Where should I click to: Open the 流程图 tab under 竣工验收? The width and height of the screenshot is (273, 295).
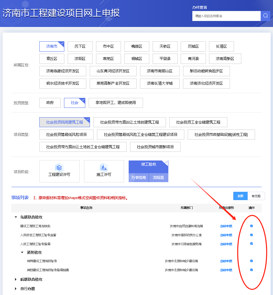[158, 178]
